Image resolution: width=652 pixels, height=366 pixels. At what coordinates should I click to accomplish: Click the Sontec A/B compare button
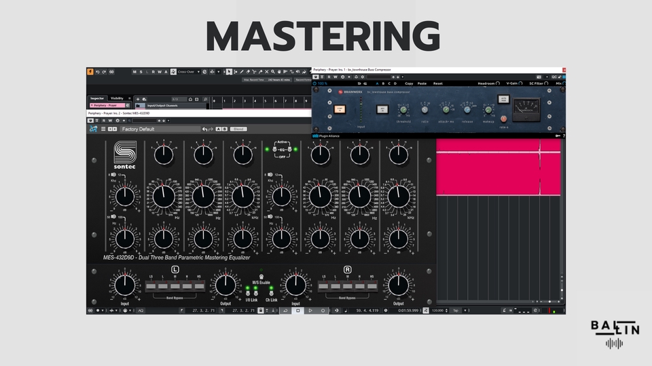tap(221, 129)
